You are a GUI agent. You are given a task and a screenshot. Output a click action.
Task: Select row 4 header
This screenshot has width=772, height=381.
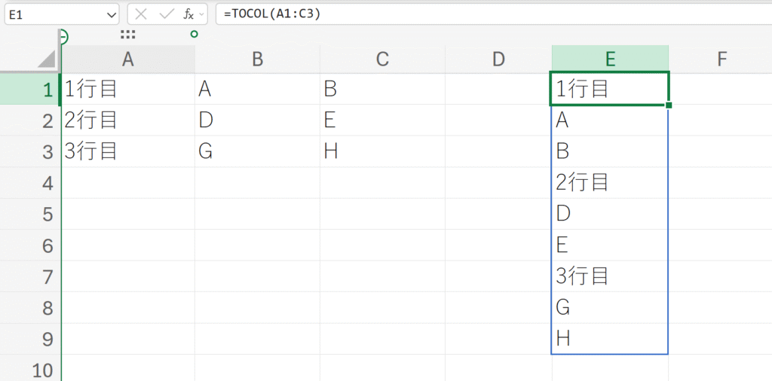47,183
